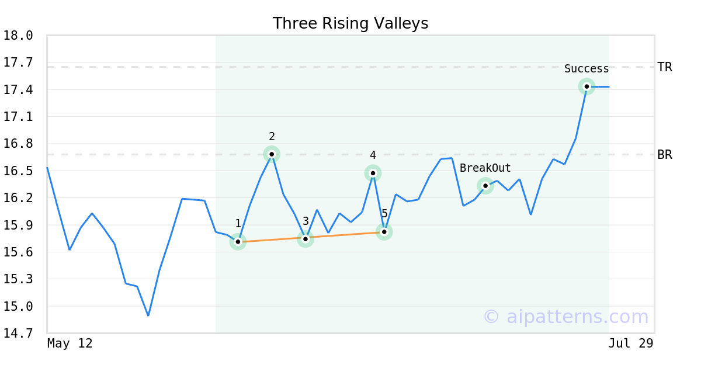The height and width of the screenshot is (368, 701).
Task: Click the orange rising valleys trendline
Action: [311, 237]
